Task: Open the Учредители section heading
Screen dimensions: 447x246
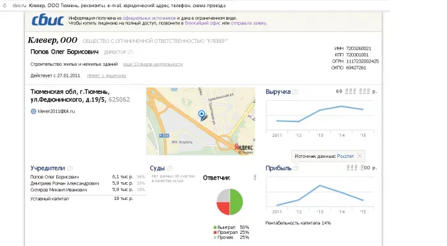Action: point(48,169)
